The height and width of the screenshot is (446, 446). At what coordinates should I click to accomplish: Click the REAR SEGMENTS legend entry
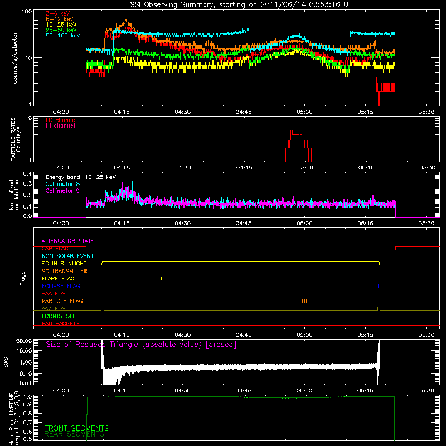[74, 434]
